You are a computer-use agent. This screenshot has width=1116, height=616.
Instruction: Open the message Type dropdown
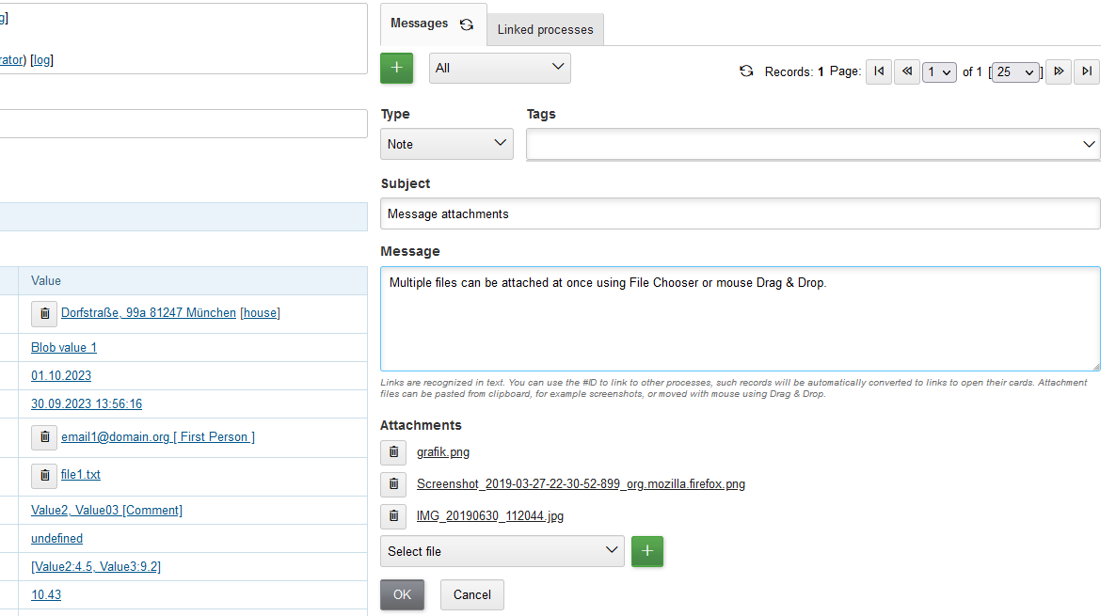click(x=447, y=144)
